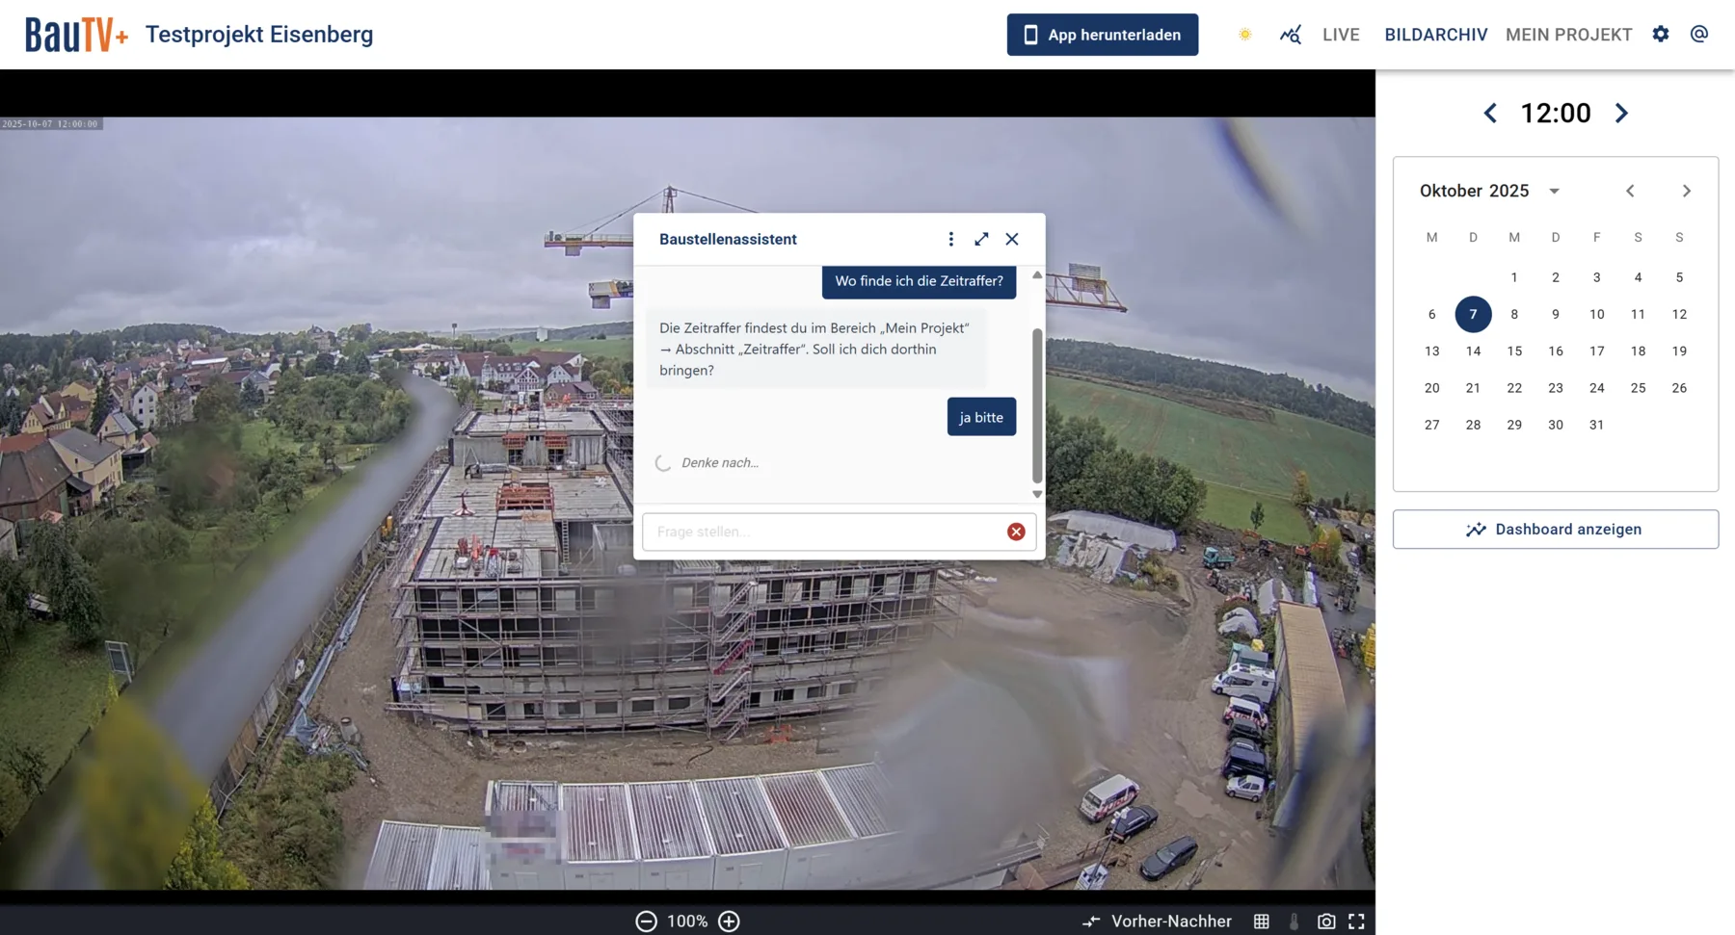Go to next time after 12:00
The image size is (1735, 935).
pyautogui.click(x=1621, y=114)
